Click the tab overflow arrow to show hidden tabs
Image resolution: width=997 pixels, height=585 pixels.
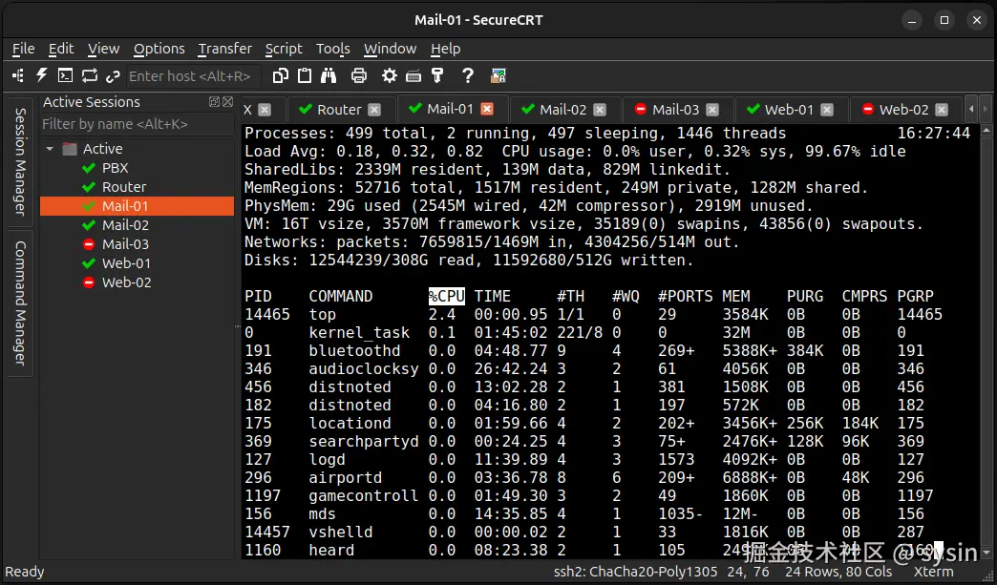pos(972,109)
